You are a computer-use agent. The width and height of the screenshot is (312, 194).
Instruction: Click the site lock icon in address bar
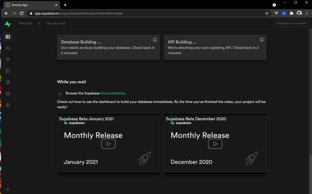pos(31,13)
